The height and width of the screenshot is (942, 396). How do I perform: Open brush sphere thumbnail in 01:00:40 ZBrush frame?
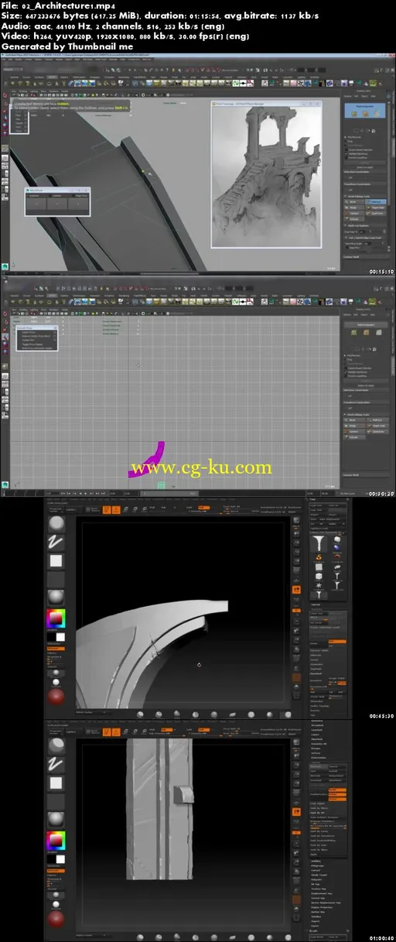coord(56,745)
